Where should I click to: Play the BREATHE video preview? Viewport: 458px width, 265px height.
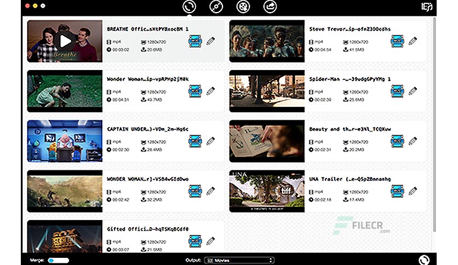(65, 41)
